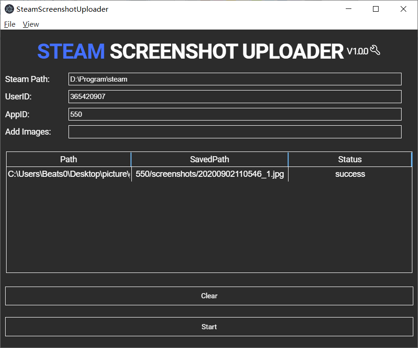The image size is (418, 348).
Task: Open the wrench settings icon beside V1.0.0
Action: [x=375, y=50]
